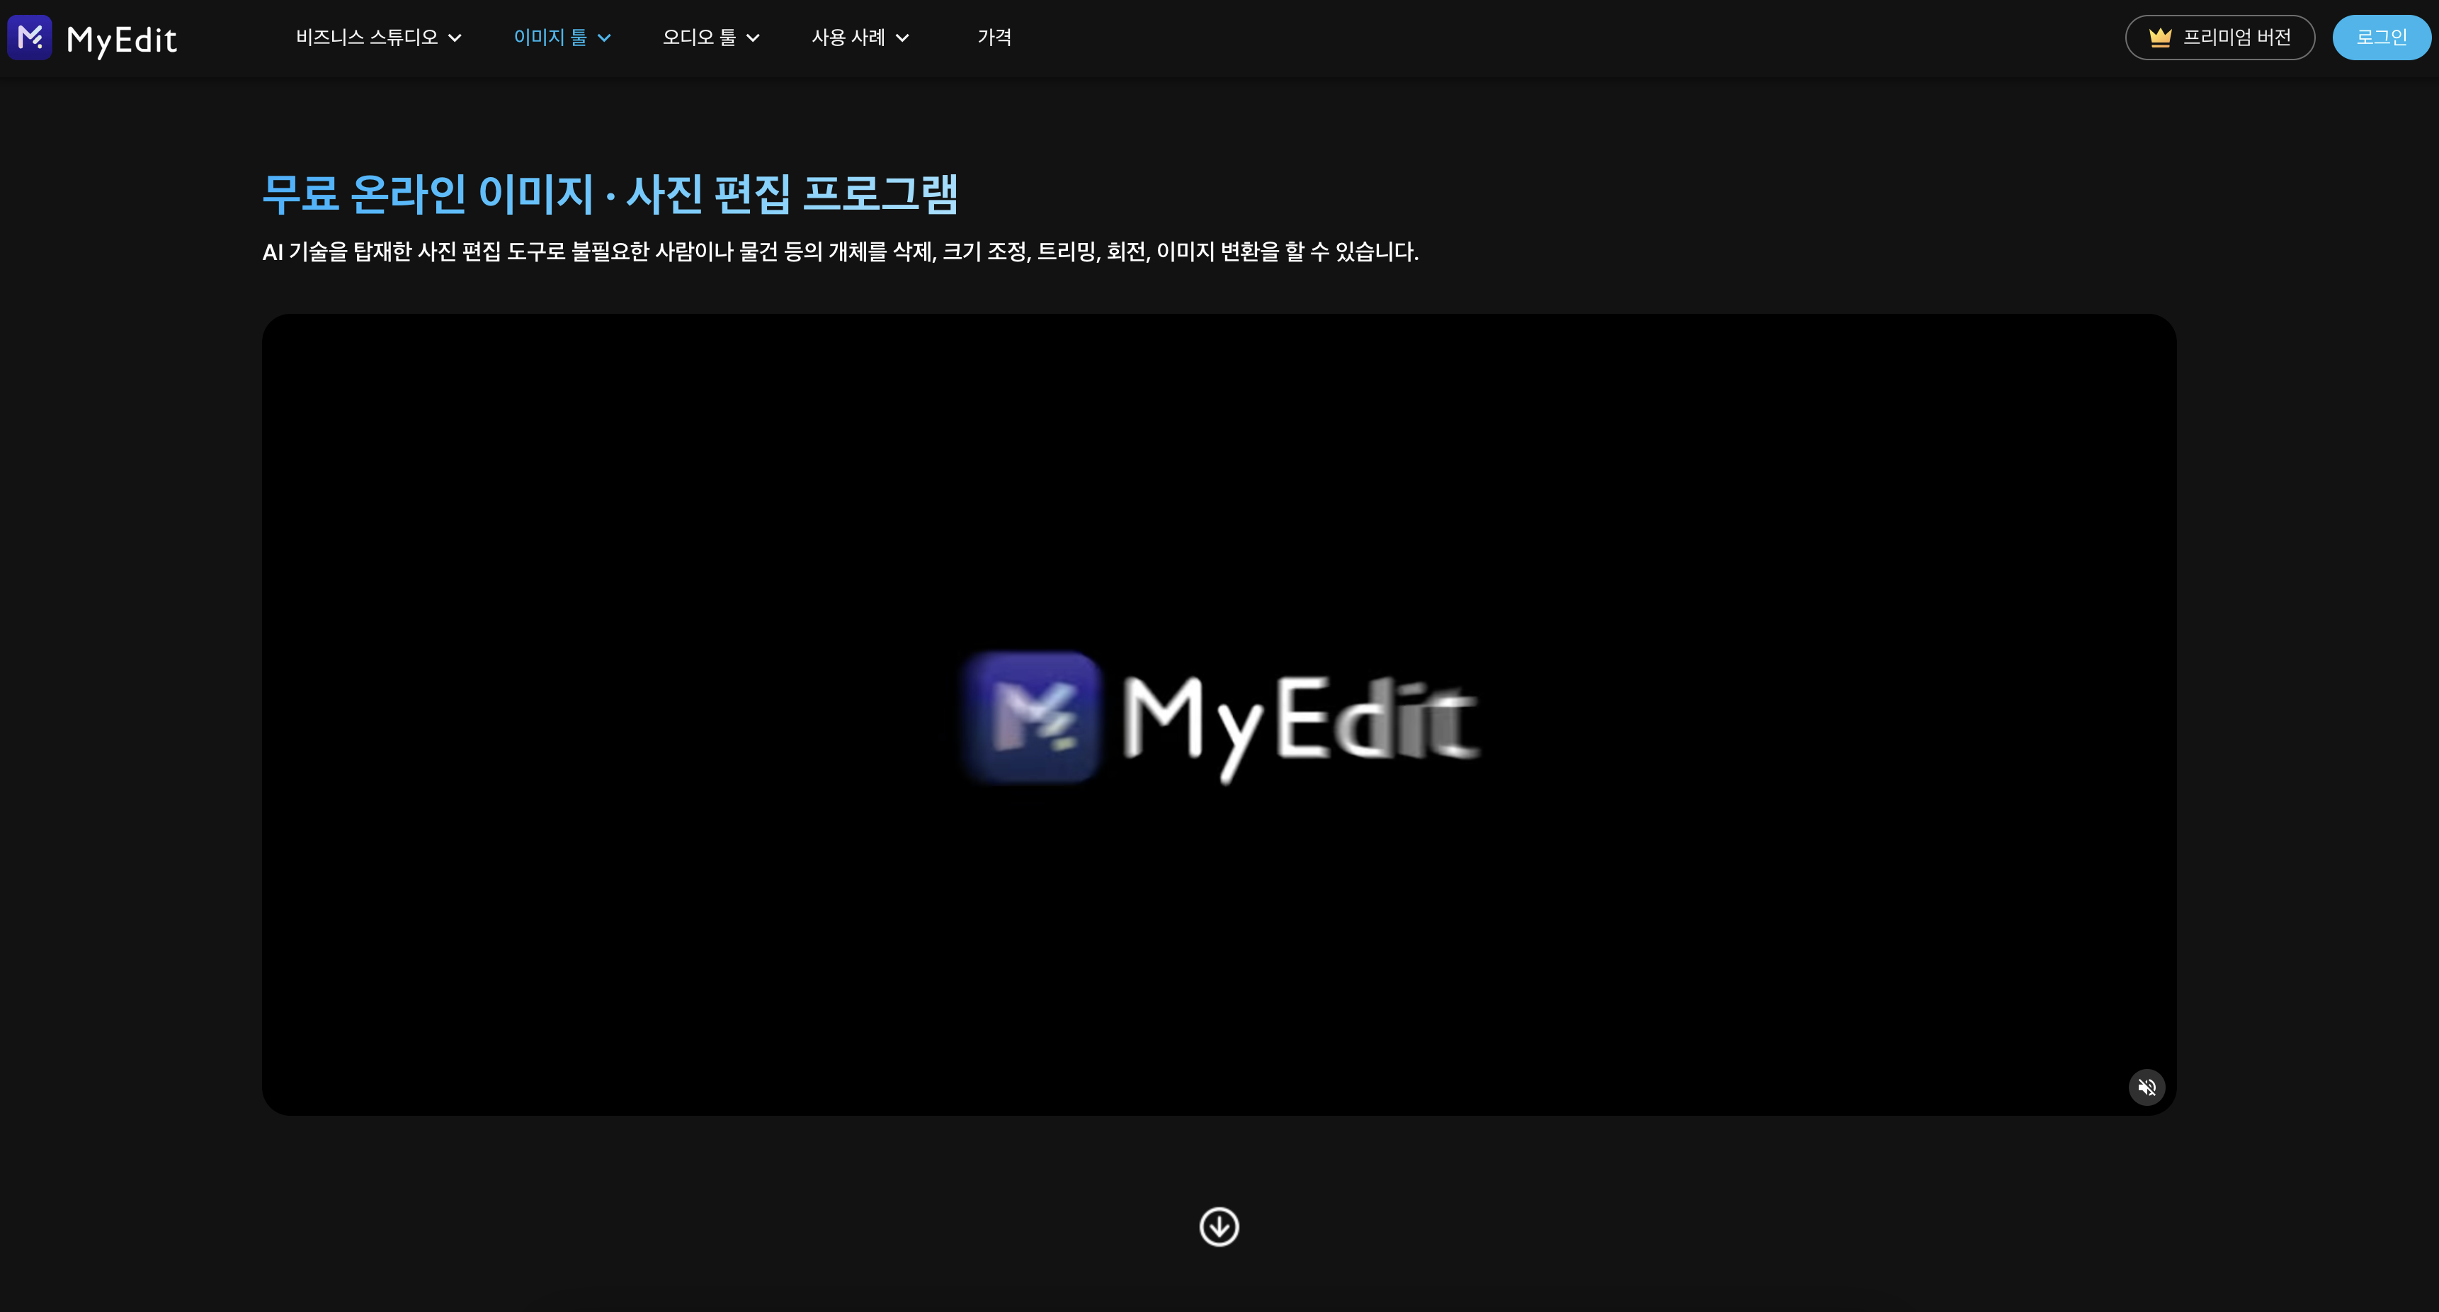Click the scroll-down arrow circle icon
This screenshot has height=1312, width=2439.
[x=1219, y=1227]
